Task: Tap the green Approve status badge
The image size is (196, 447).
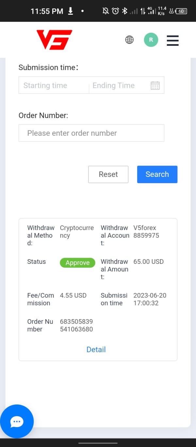Action: (x=77, y=263)
